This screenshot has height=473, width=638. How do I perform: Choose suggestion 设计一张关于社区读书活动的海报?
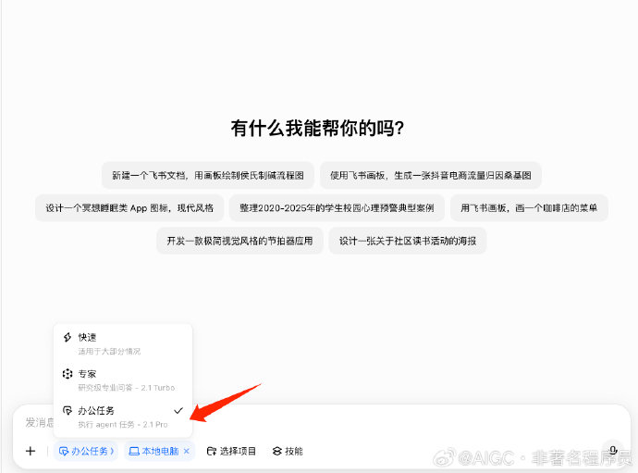(x=407, y=241)
